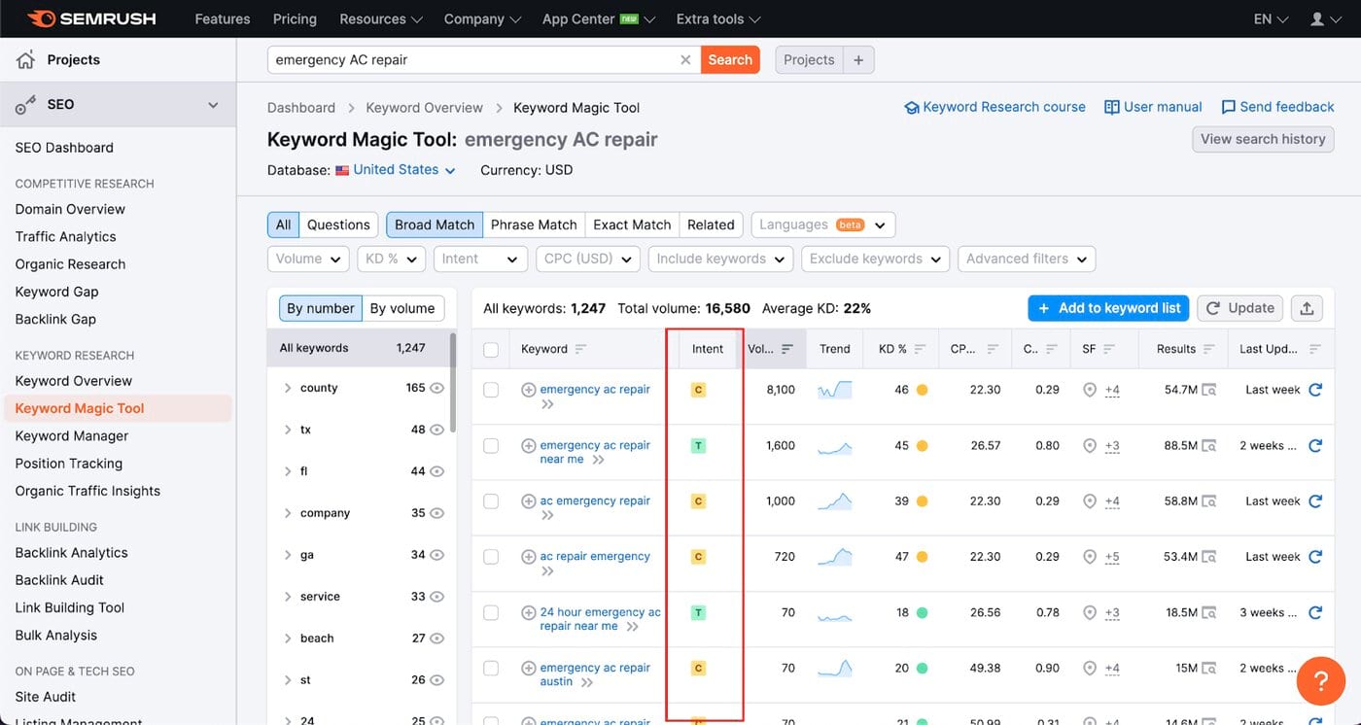Sort by Keyword column sort icon
Image resolution: width=1361 pixels, height=725 pixels.
coord(581,349)
